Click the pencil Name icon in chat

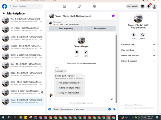[86, 52]
